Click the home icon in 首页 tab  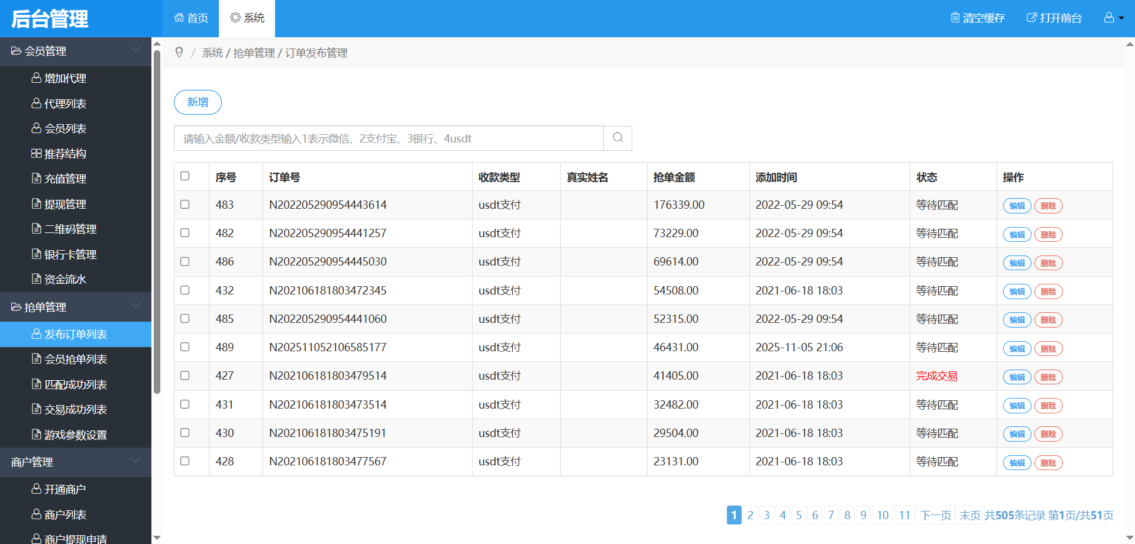(x=179, y=18)
